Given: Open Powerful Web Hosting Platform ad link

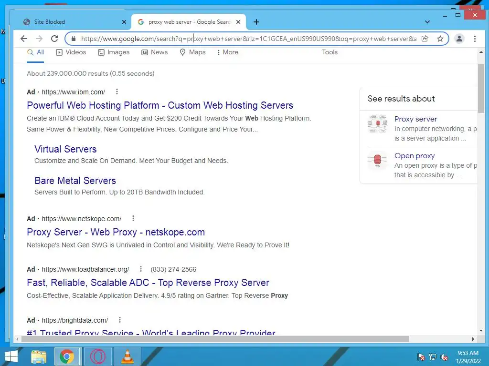Looking at the screenshot, I should coord(160,105).
